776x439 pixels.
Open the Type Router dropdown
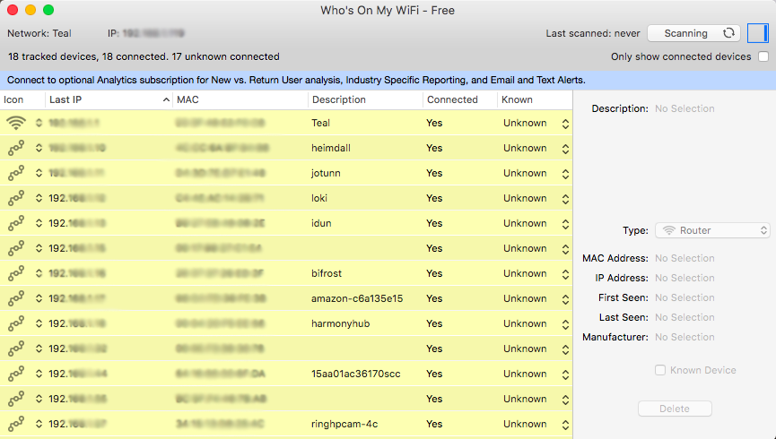click(x=712, y=230)
